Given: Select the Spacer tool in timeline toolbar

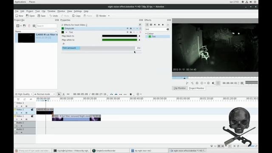Looking at the screenshot, I should [68, 94].
